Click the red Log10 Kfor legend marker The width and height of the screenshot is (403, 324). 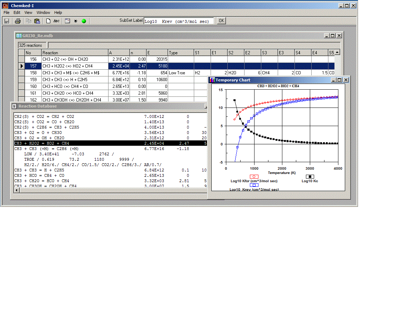[253, 176]
